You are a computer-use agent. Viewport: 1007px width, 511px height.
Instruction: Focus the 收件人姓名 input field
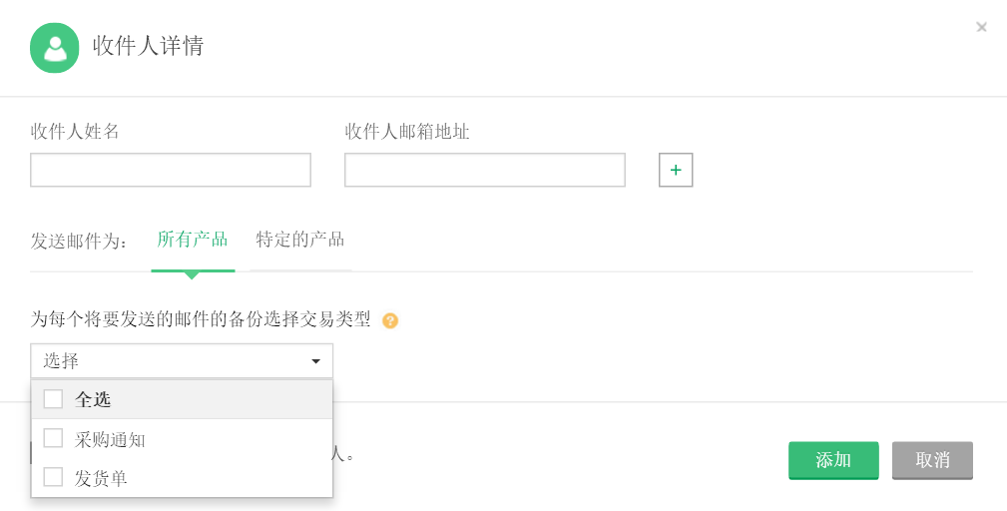(171, 170)
